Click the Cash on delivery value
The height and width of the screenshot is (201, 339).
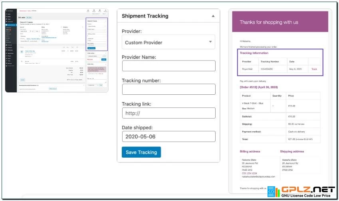[x=296, y=132]
